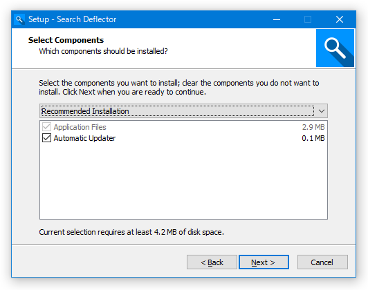The height and width of the screenshot is (290, 368).
Task: Open the Recommended Installation combo box
Action: (183, 110)
